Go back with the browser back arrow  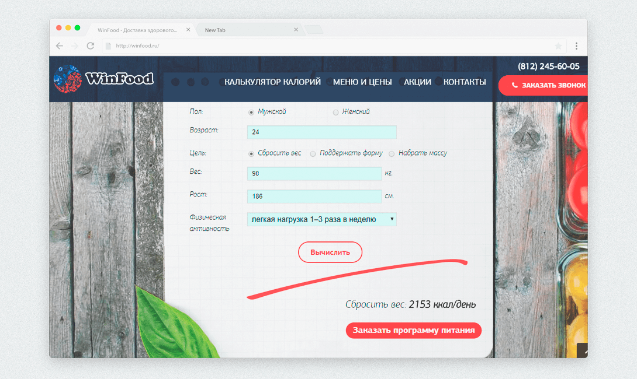[60, 46]
